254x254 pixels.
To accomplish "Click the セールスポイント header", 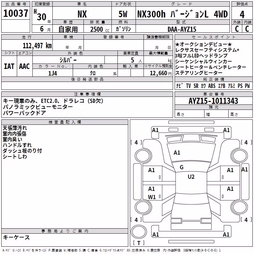I will pyautogui.click(x=213, y=37).
